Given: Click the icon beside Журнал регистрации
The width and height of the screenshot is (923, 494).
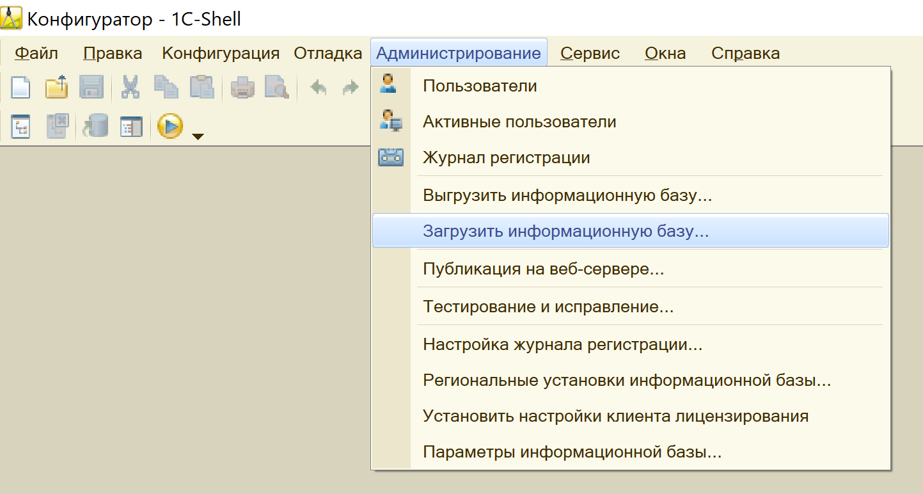Looking at the screenshot, I should (x=391, y=157).
